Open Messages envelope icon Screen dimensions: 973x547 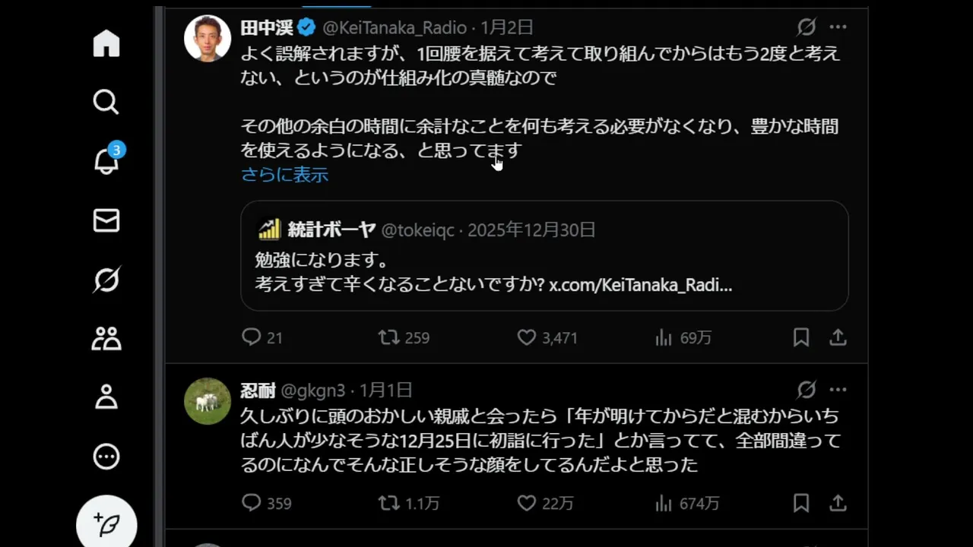click(106, 220)
